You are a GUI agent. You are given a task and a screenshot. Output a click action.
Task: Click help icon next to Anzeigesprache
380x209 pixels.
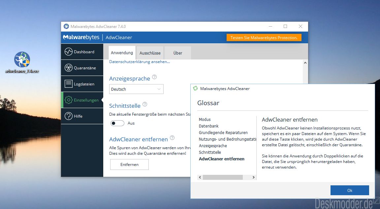click(x=154, y=77)
